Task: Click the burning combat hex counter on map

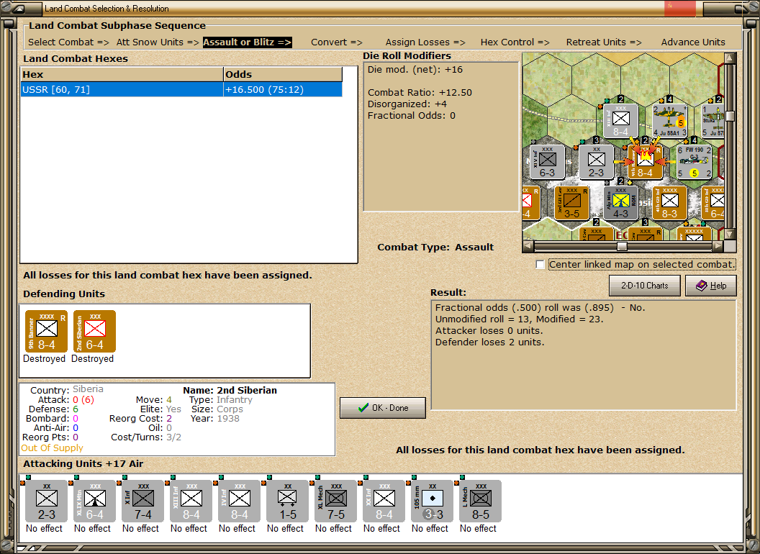Action: pyautogui.click(x=645, y=162)
